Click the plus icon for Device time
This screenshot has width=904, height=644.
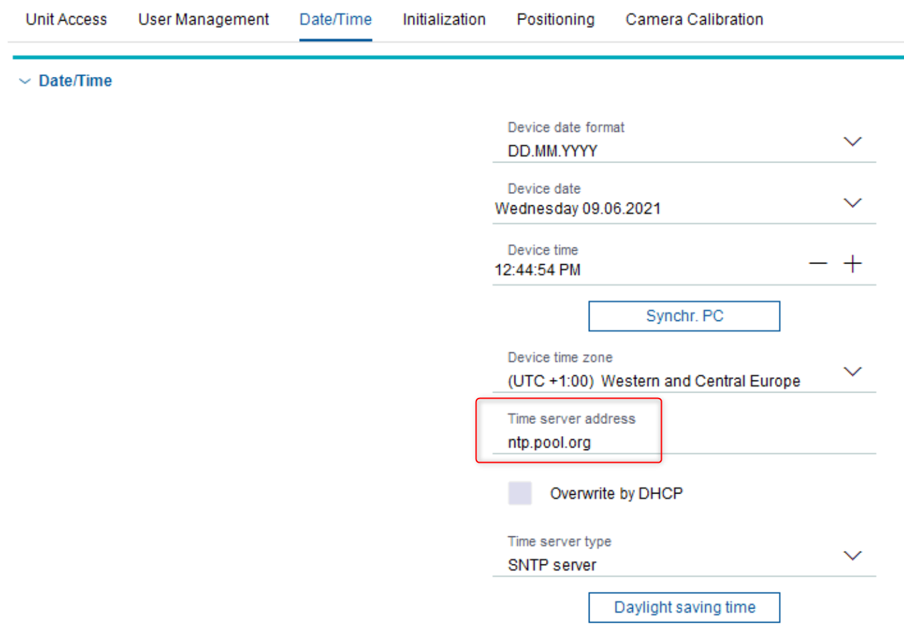pyautogui.click(x=852, y=263)
